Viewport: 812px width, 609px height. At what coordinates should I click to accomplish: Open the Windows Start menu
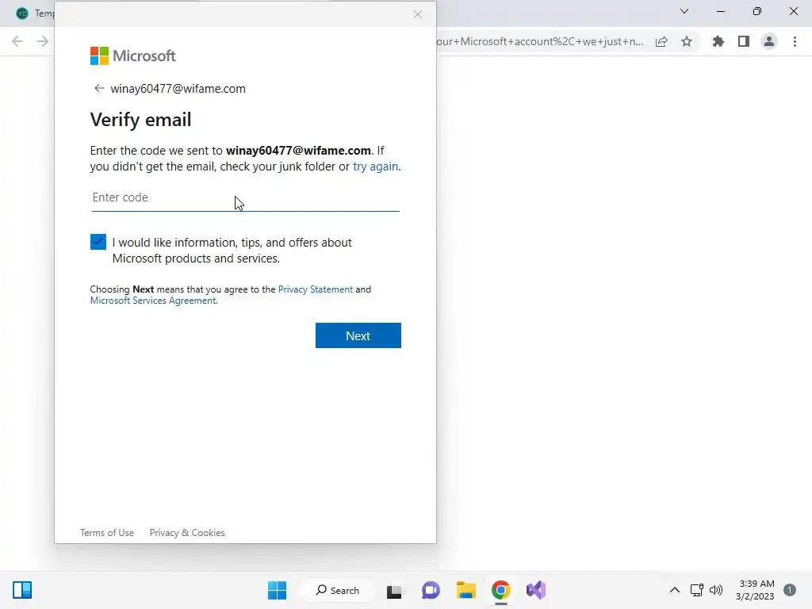tap(277, 590)
